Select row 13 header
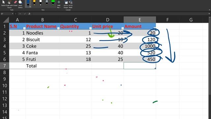 4,105
